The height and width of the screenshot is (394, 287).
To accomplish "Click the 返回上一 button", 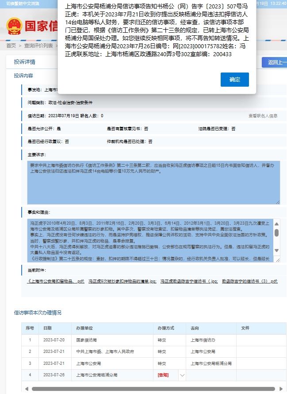I will (x=274, y=62).
